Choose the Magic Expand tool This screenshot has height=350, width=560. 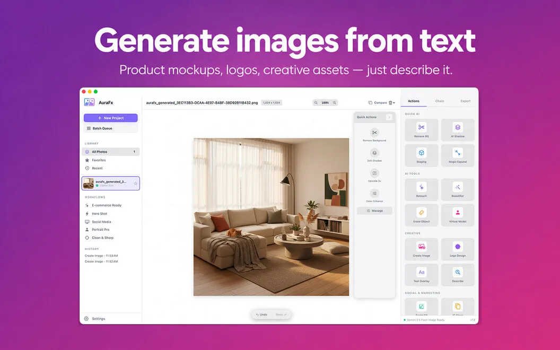pyautogui.click(x=458, y=155)
